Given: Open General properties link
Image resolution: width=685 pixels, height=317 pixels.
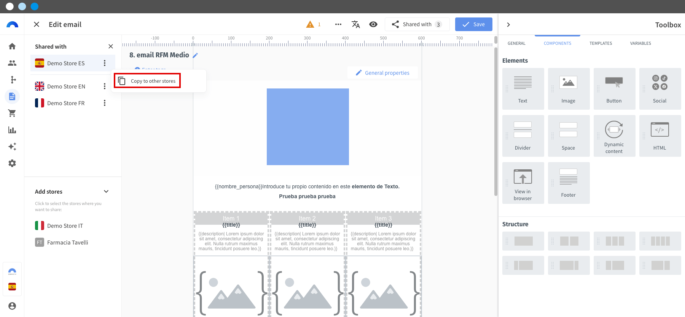Looking at the screenshot, I should coord(382,73).
